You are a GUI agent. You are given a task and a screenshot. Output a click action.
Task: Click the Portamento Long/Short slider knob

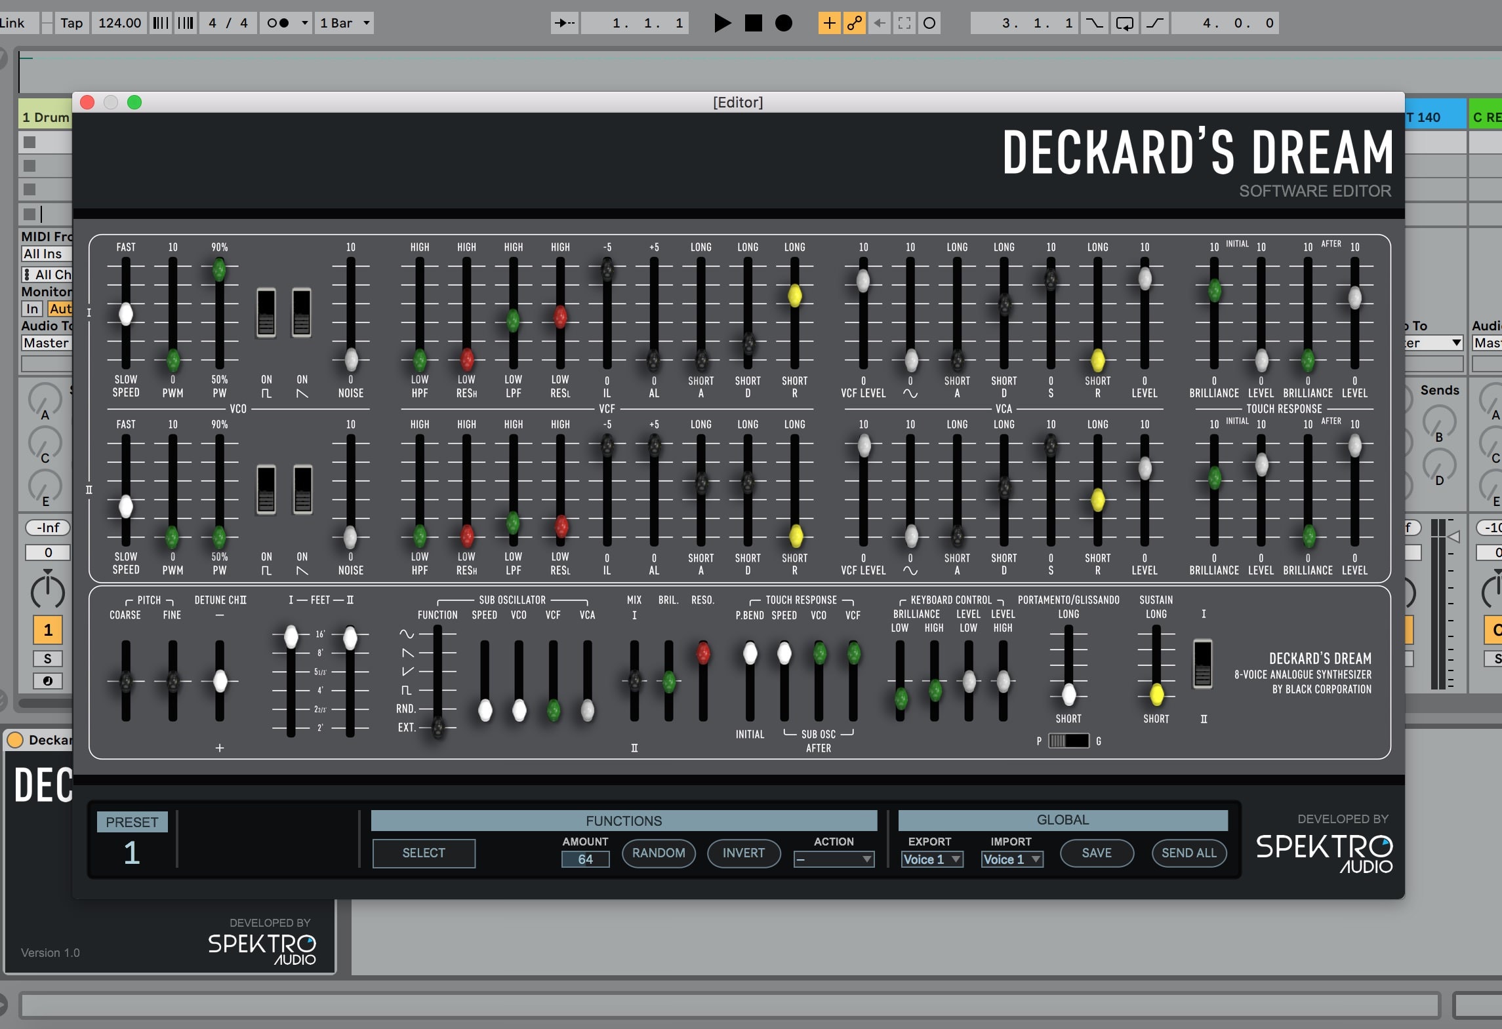point(1068,694)
